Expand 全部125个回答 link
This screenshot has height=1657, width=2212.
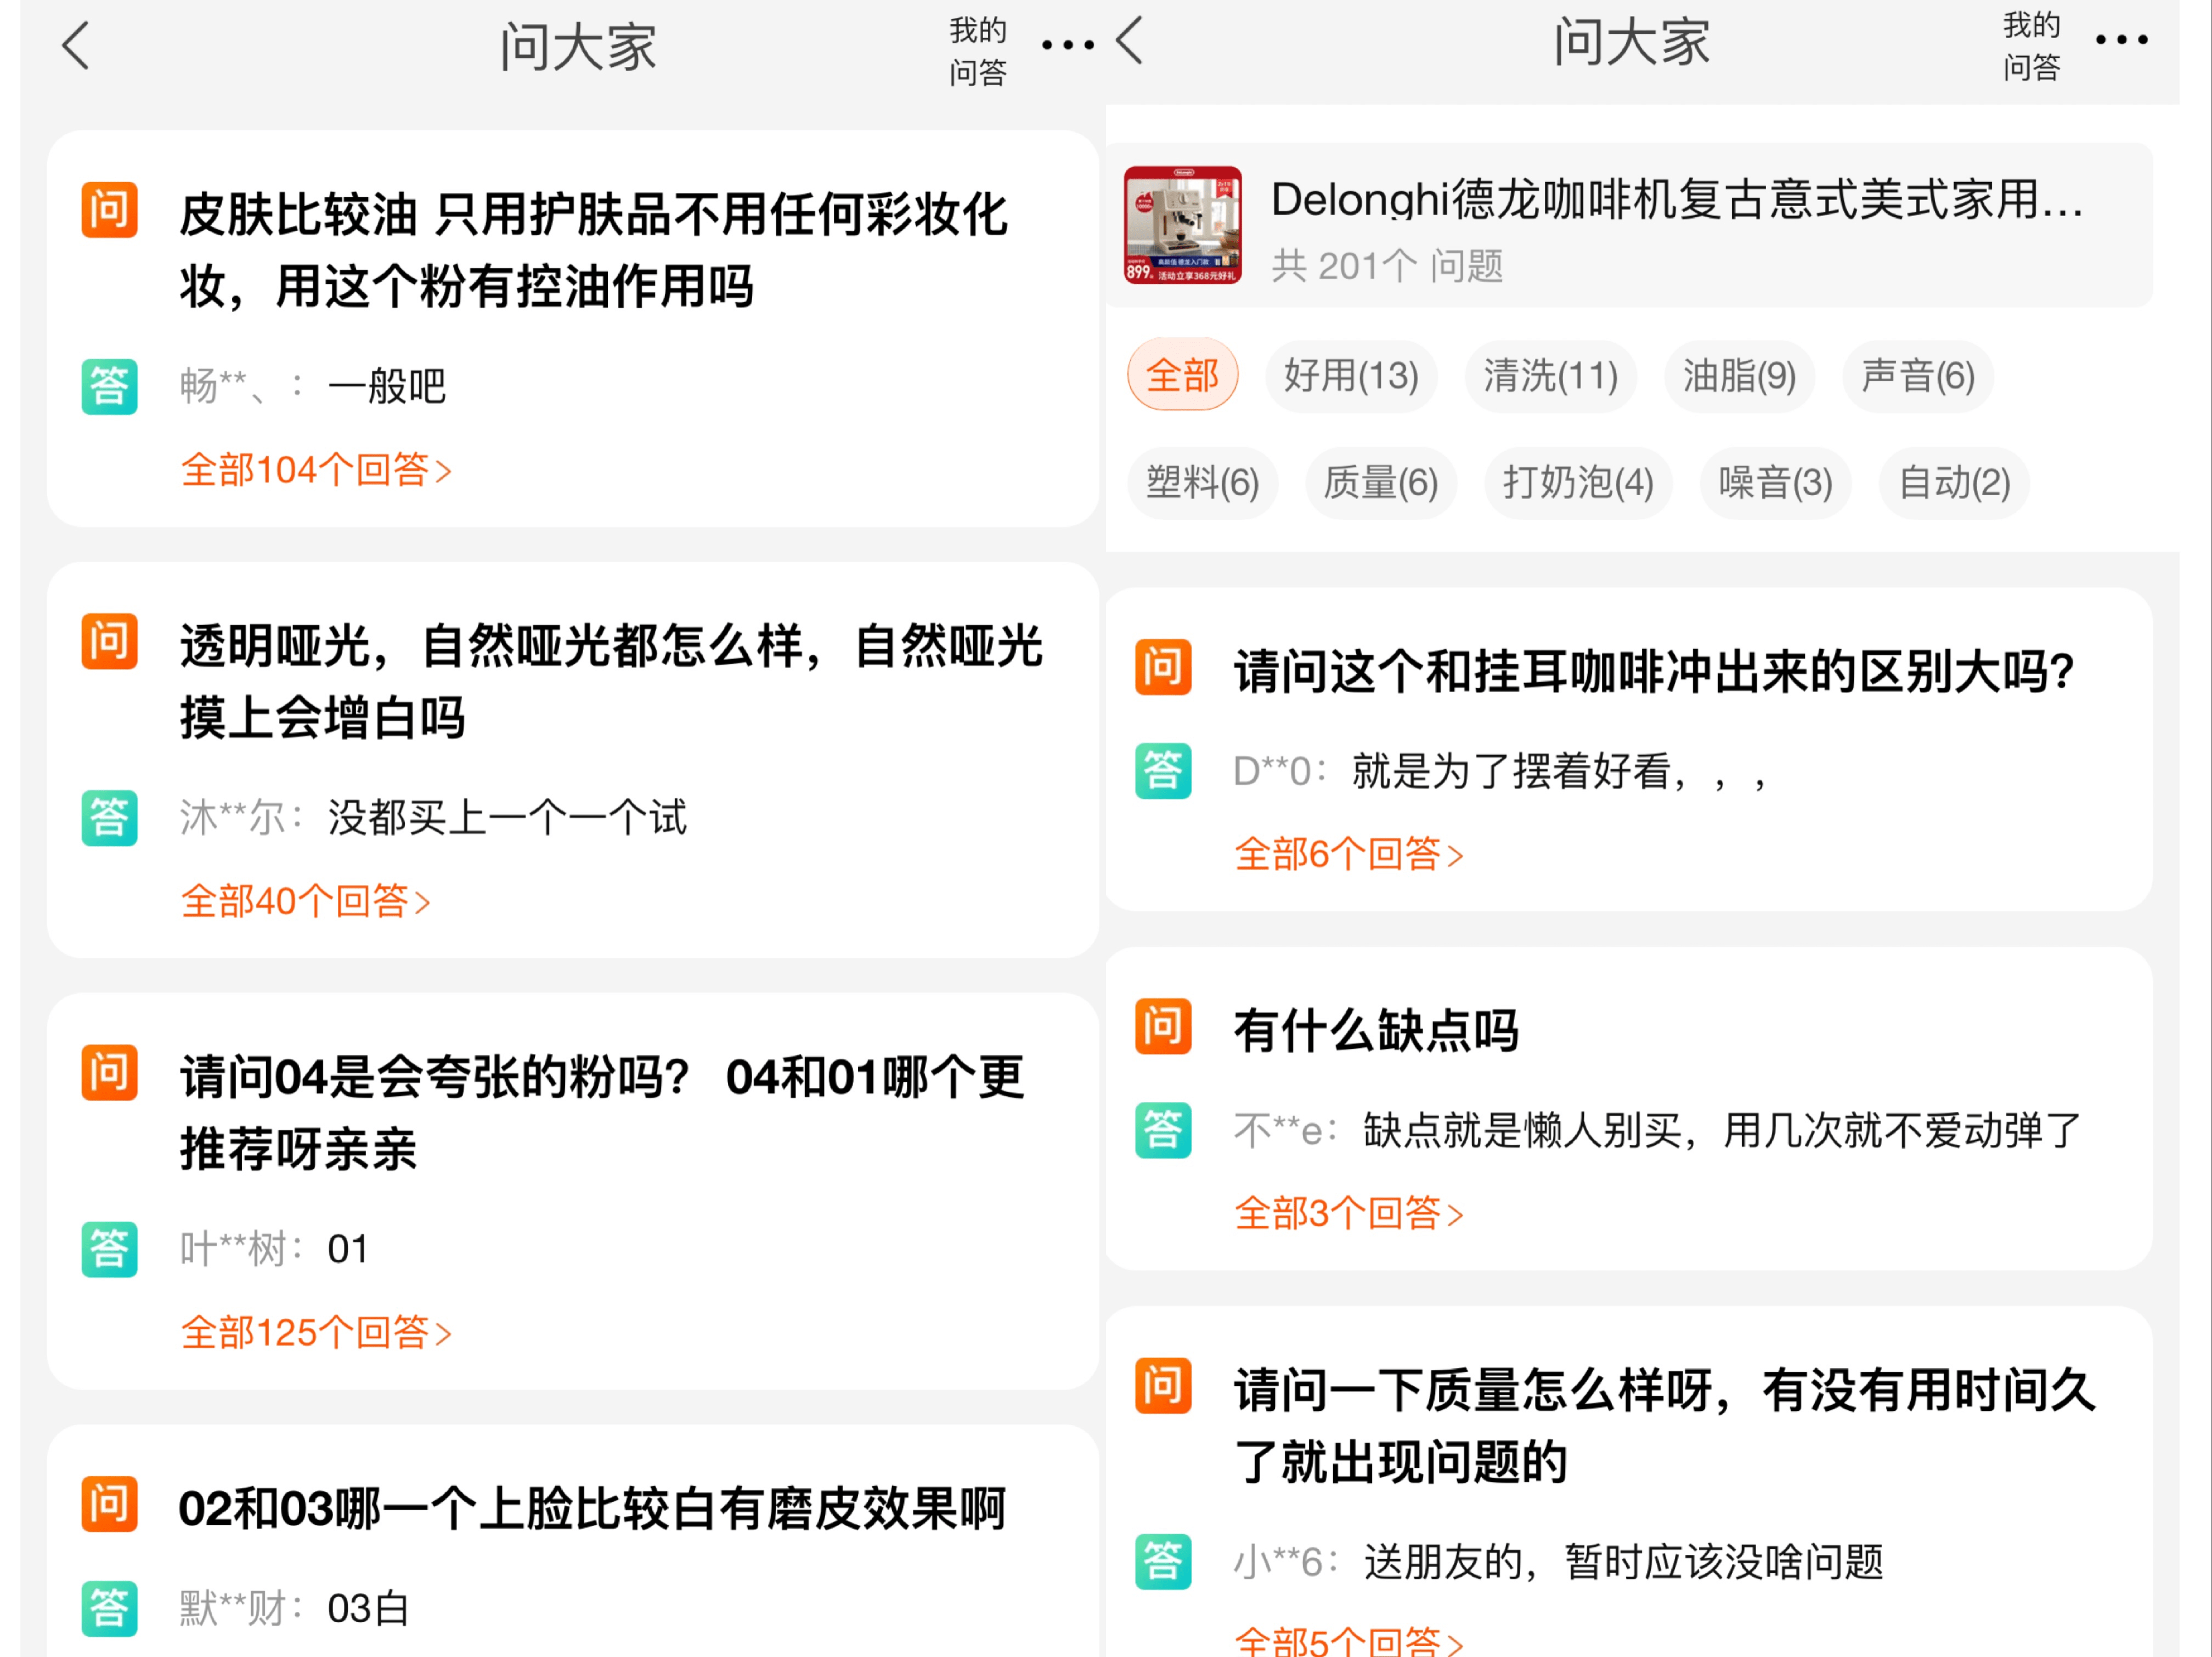[x=316, y=1333]
